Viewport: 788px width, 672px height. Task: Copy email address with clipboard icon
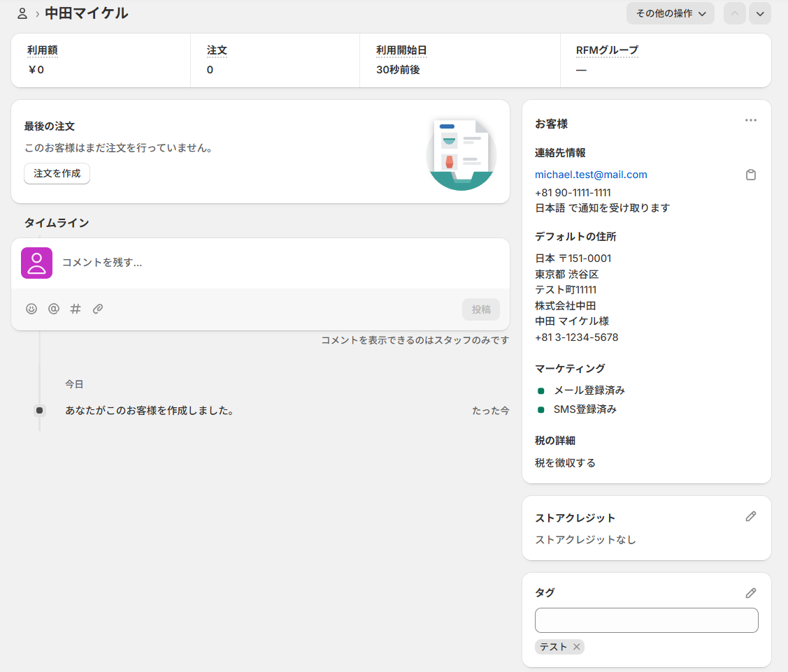tap(751, 175)
